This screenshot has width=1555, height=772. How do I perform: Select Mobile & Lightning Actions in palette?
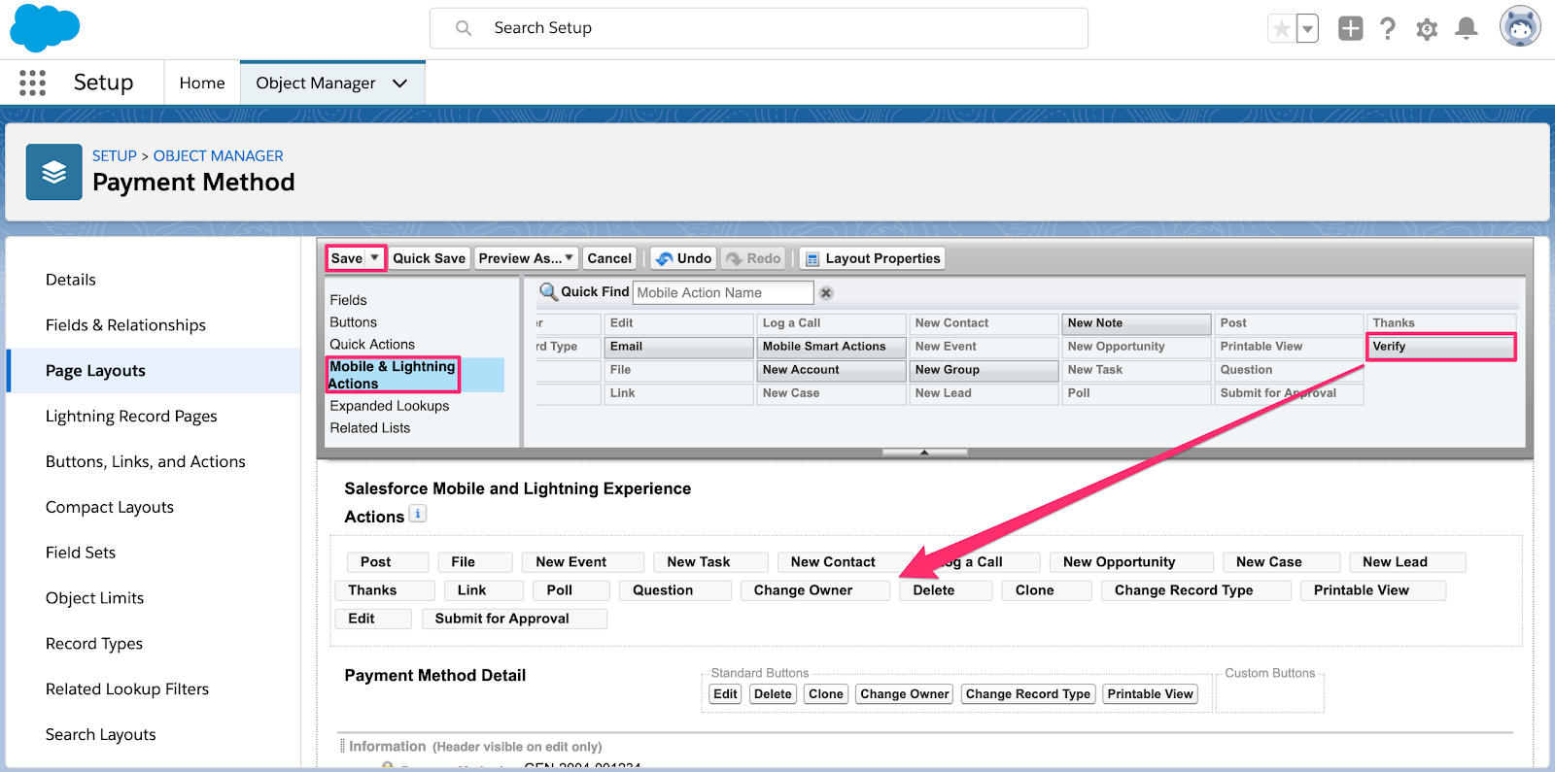393,375
